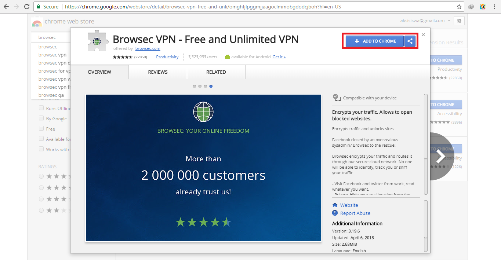Select the fourth screenshot dot

coord(211,87)
